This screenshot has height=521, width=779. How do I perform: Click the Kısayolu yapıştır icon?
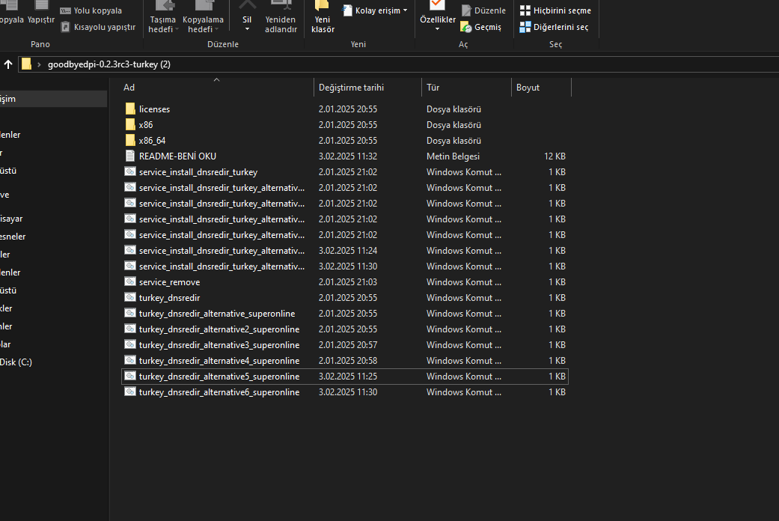tap(65, 27)
